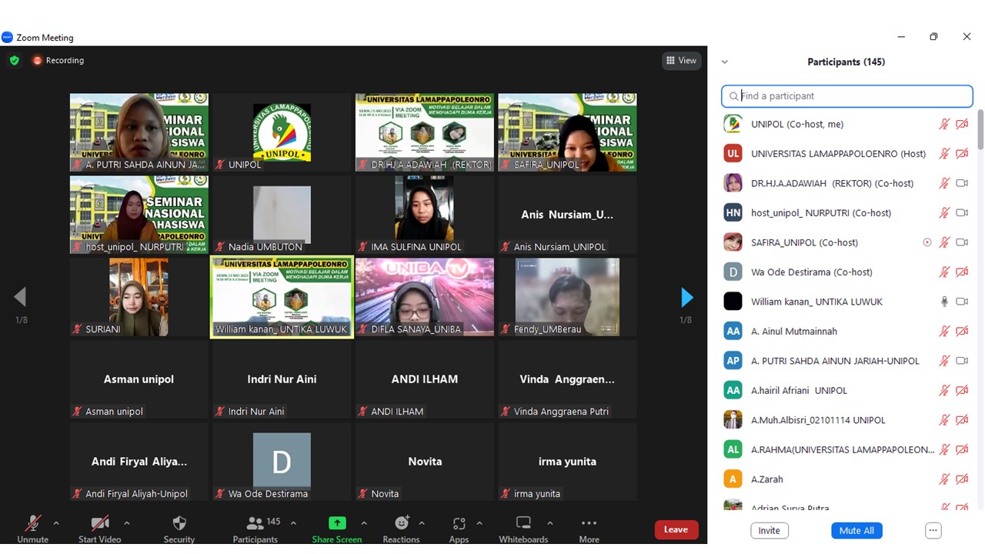Select DR.HJ.A.ADAWIAH (REKTOR) video tile

425,132
